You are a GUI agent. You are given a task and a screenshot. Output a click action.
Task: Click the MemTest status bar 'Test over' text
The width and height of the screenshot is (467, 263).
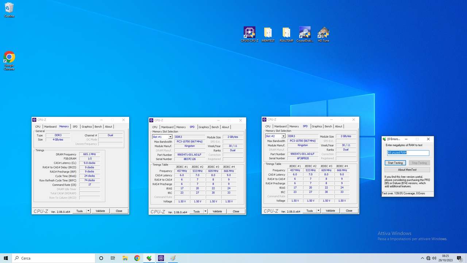click(x=404, y=194)
